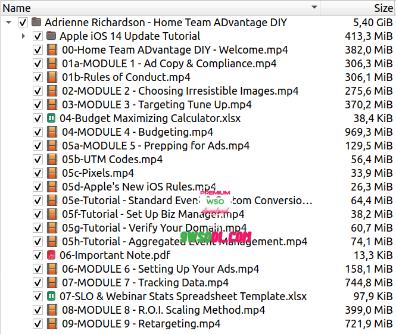Screen dimensions: 396x334
Task: Click the video icon for 05f-Tutorial Set Up Biz Manager
Action: coord(52,214)
